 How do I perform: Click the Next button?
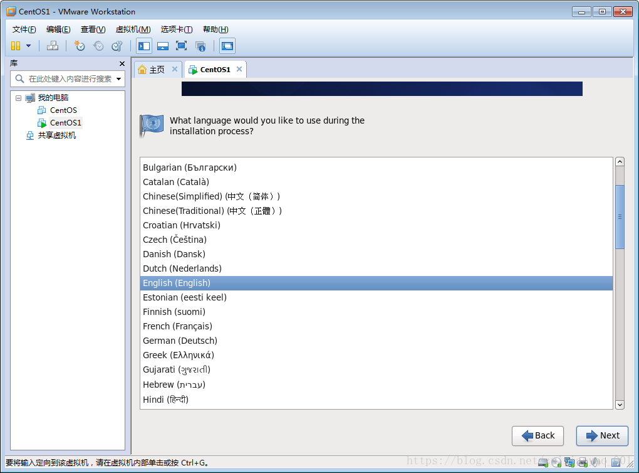point(602,436)
